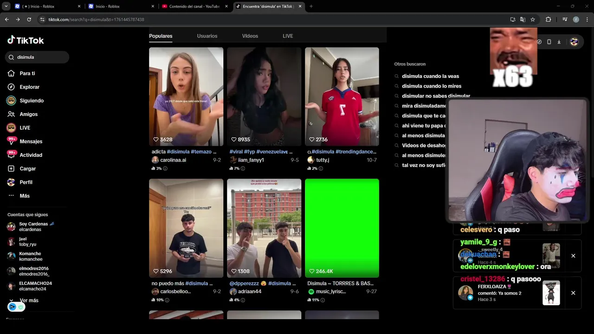Search suggestion disimular no sabes disimular
594x334 pixels.
[436, 96]
